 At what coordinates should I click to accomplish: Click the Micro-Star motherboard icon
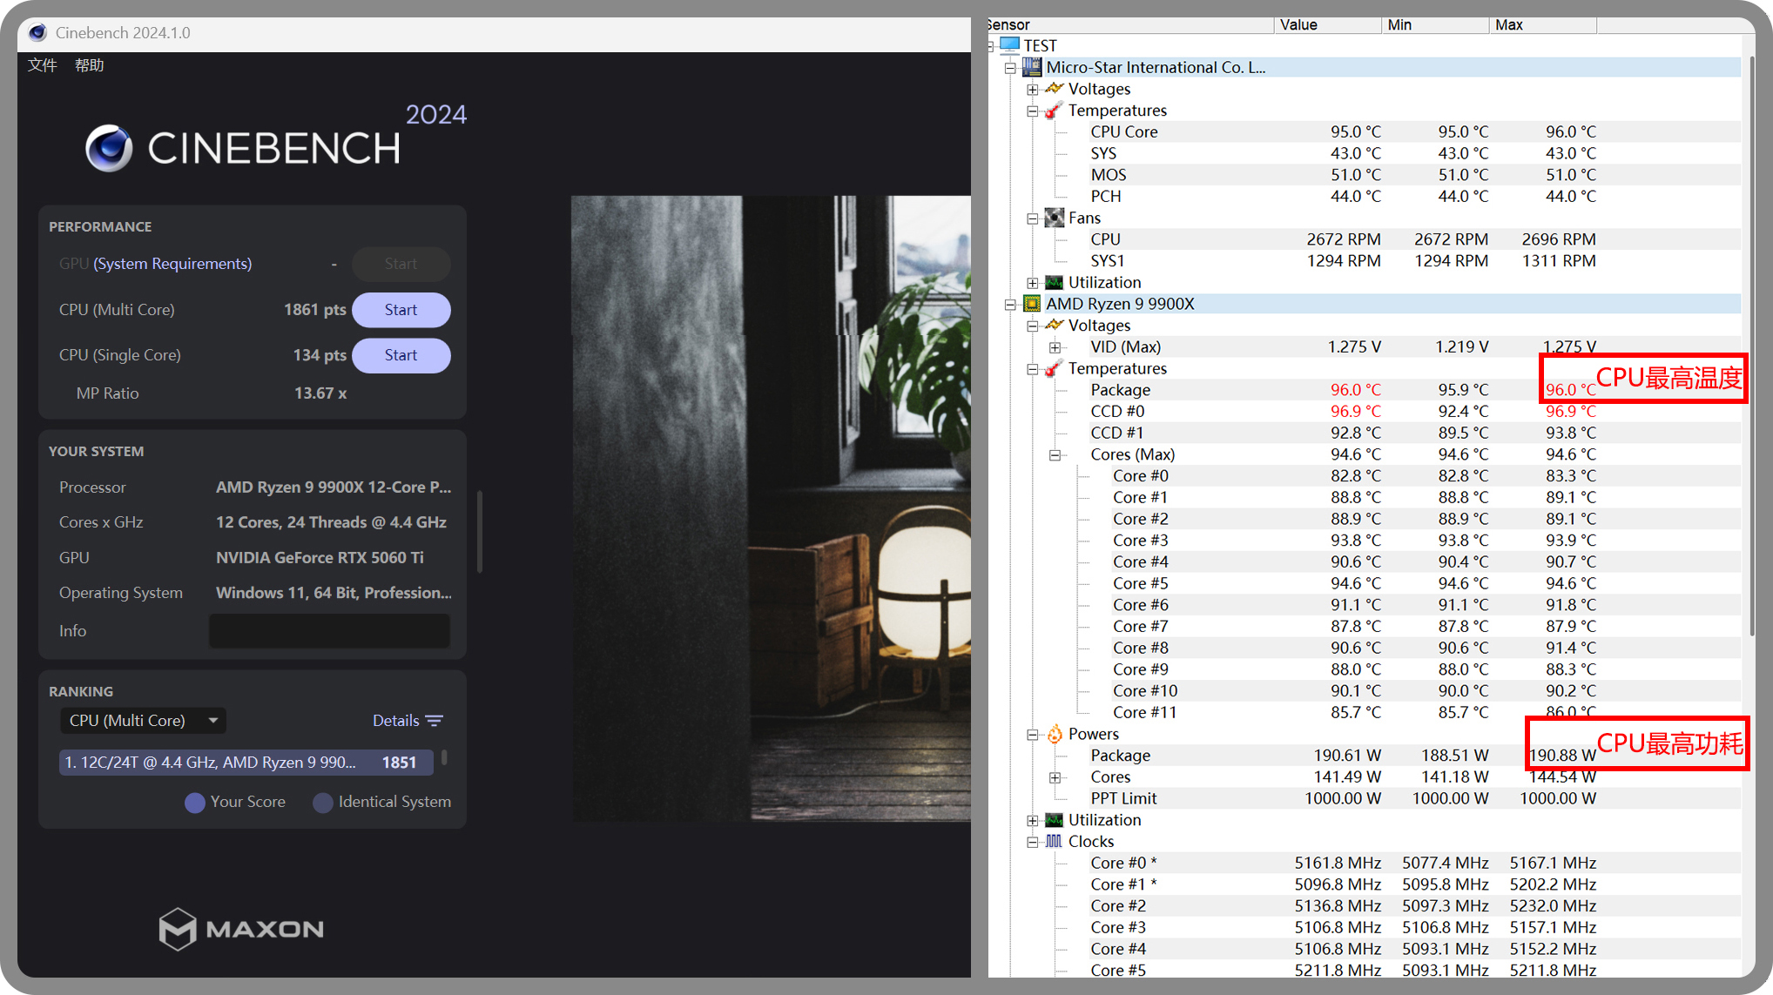tap(1032, 67)
